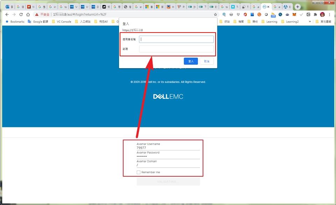Screen dimensions: 336x205
Task: Click the home button next to the address bar
Action: pyautogui.click(x=28, y=14)
